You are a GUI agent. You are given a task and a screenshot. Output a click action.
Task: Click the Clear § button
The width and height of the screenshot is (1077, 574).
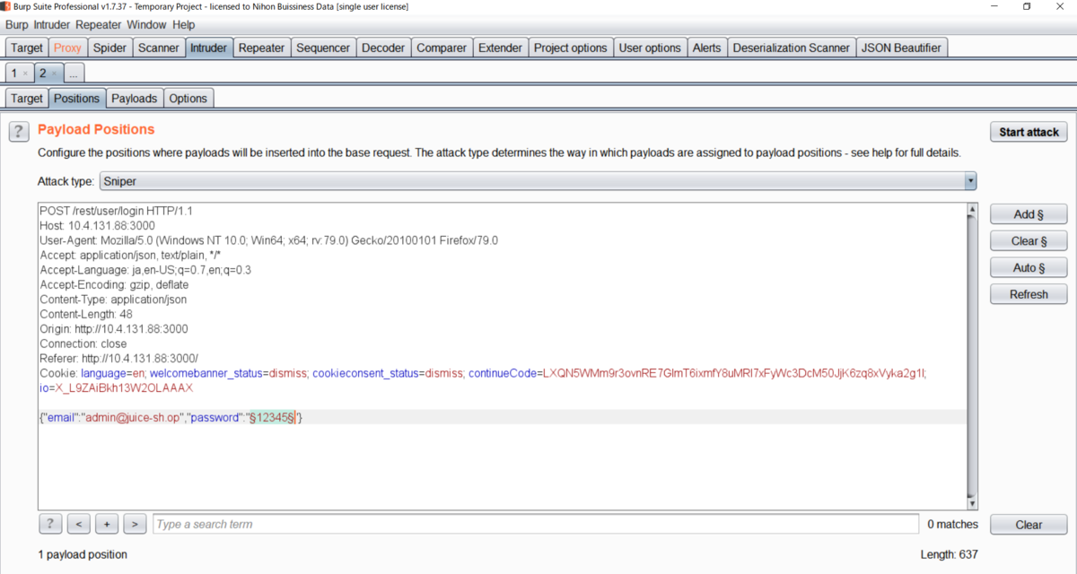pyautogui.click(x=1029, y=241)
